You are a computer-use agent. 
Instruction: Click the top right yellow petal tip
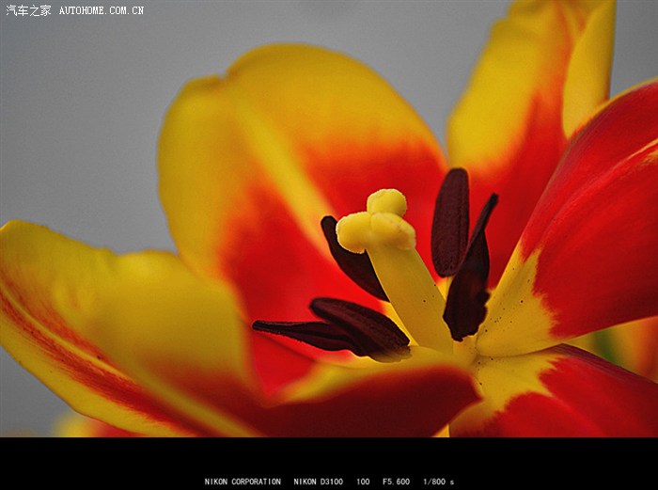coord(587,56)
